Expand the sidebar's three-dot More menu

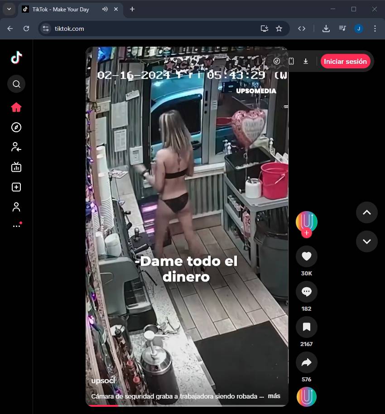pyautogui.click(x=16, y=226)
